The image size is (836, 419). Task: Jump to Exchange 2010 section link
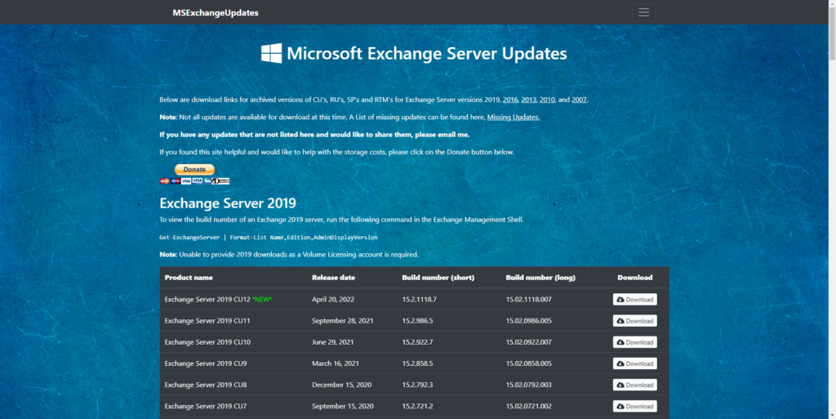click(547, 100)
